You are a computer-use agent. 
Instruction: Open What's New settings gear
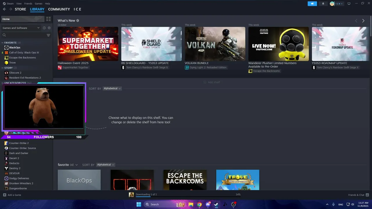pos(78,21)
